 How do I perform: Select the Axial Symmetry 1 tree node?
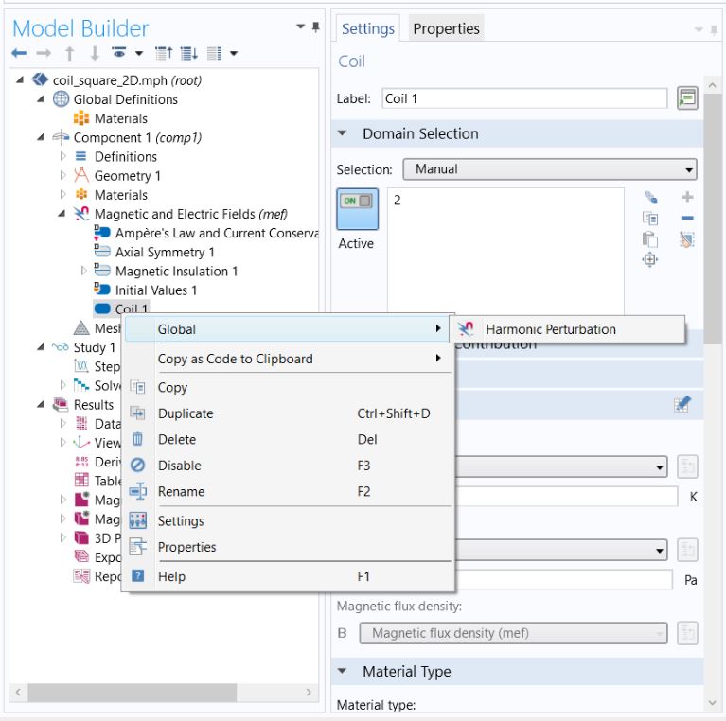[164, 252]
